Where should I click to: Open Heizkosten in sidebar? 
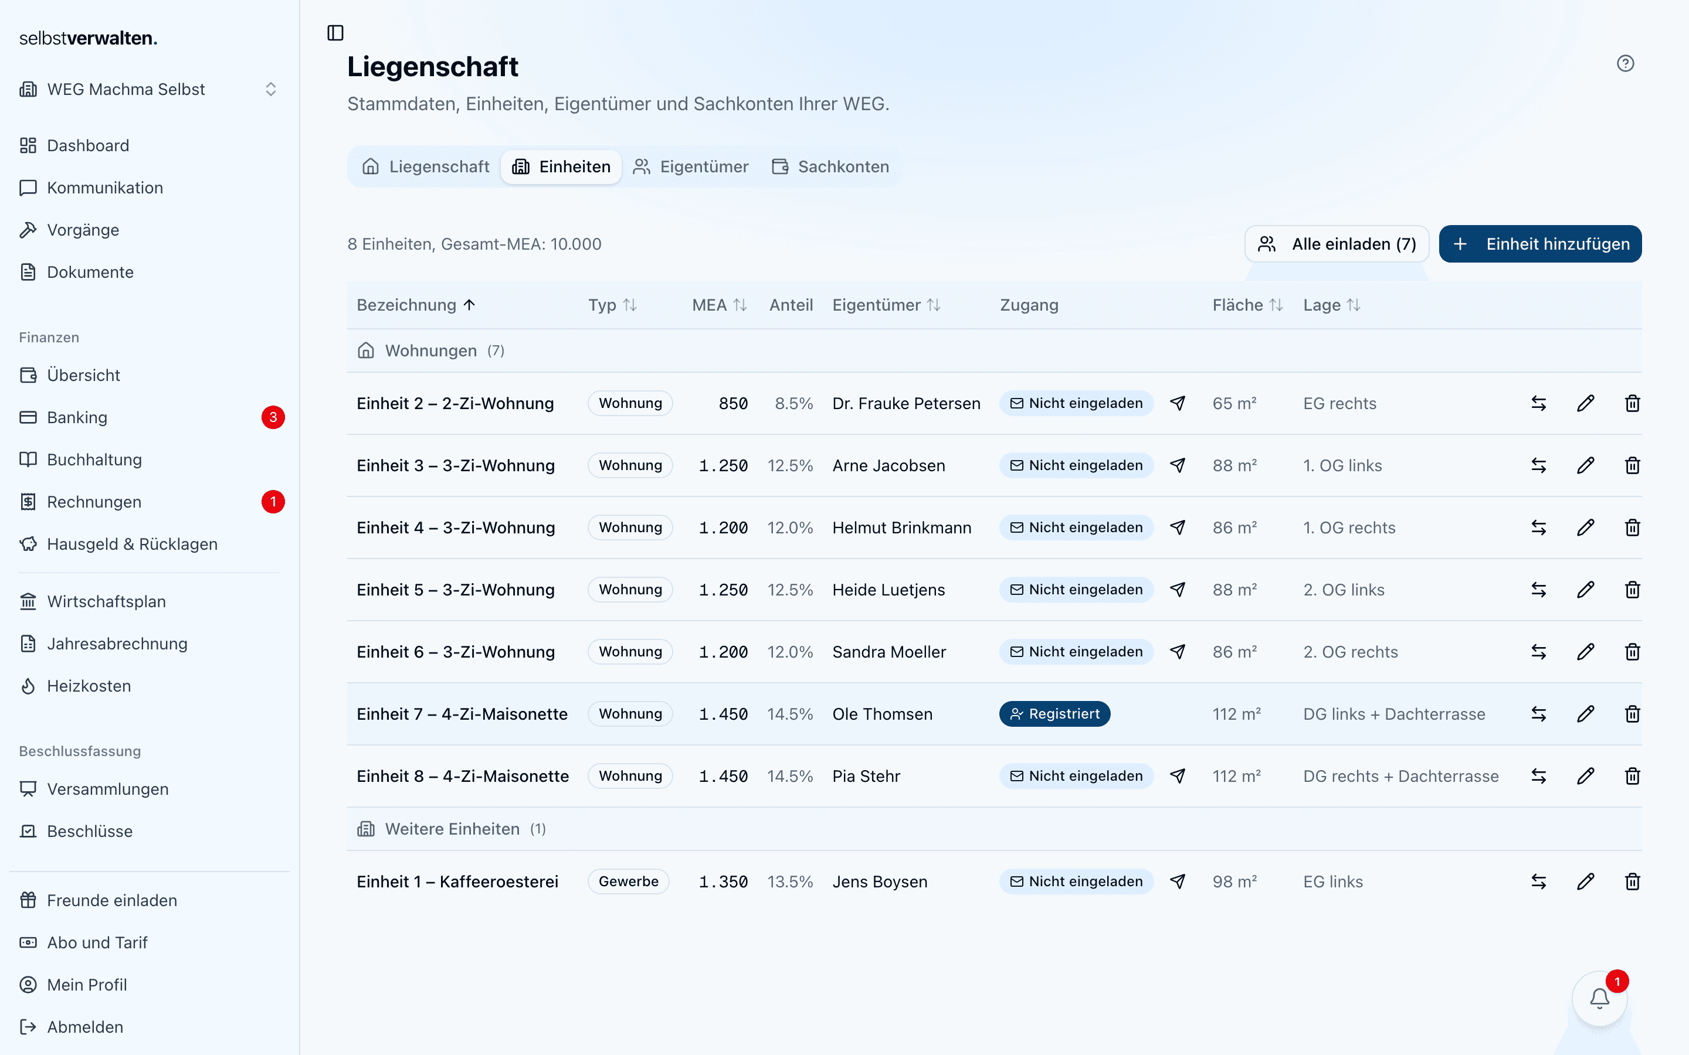pyautogui.click(x=150, y=686)
